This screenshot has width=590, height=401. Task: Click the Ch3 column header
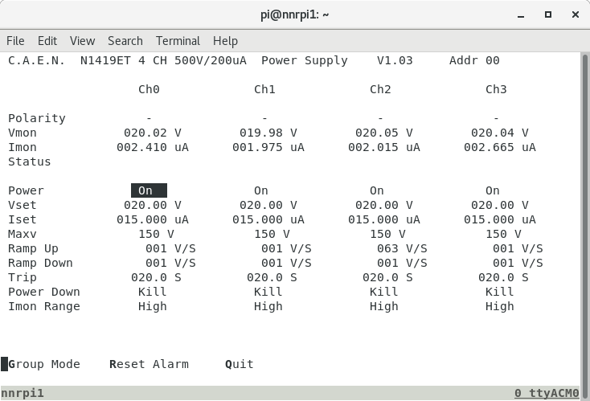coord(496,89)
